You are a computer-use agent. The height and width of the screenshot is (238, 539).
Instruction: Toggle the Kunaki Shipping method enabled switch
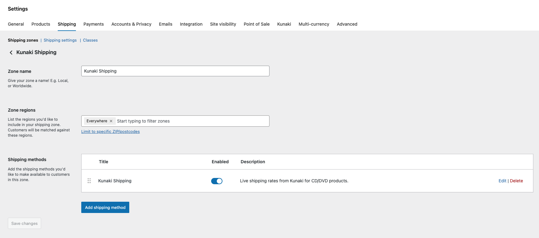coord(217,181)
